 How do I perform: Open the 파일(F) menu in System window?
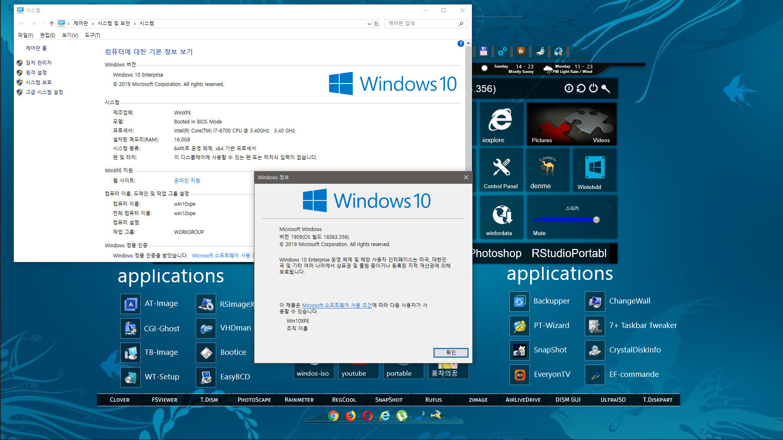click(26, 35)
